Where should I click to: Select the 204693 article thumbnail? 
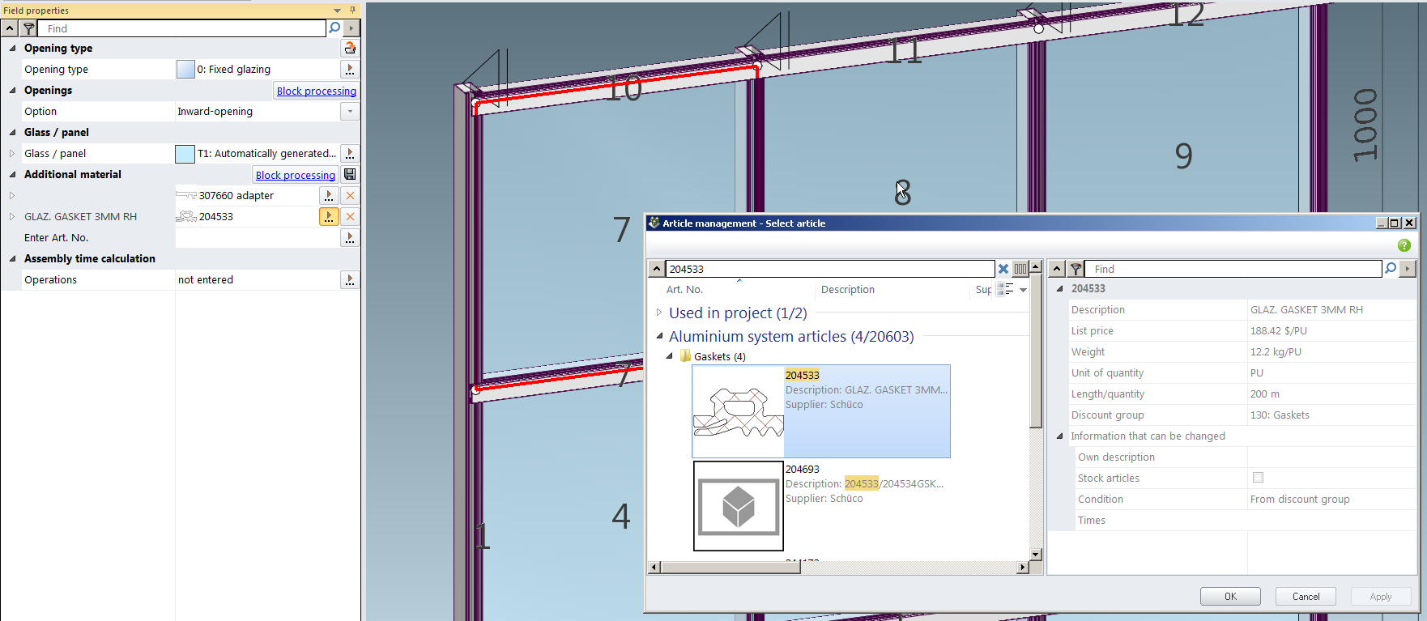point(738,506)
